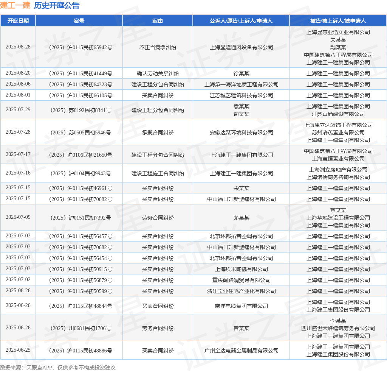This screenshot has width=387, height=371.
Task: Select plaintiff 南洋电缆集团有限公司
Action: (241, 306)
